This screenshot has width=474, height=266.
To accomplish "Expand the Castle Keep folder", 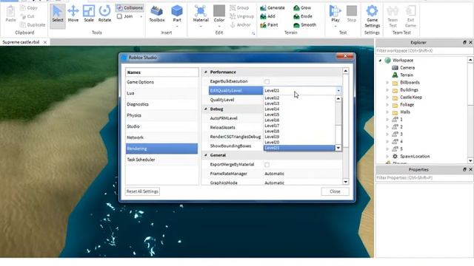I will tap(387, 97).
